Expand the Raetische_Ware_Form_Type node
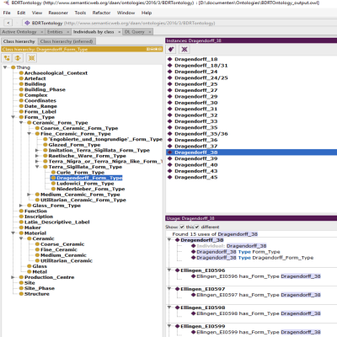This screenshot has height=337, width=337. (37, 156)
